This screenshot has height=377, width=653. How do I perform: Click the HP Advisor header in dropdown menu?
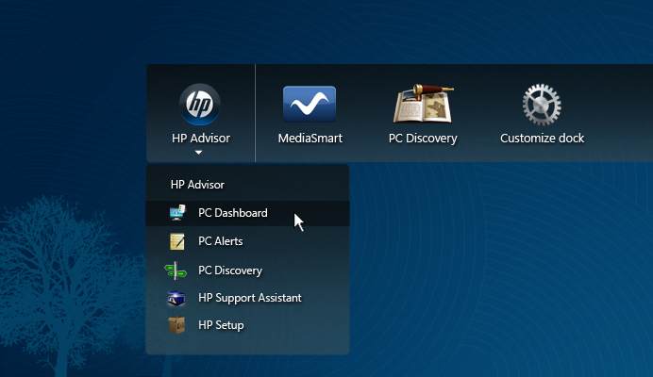coord(197,185)
